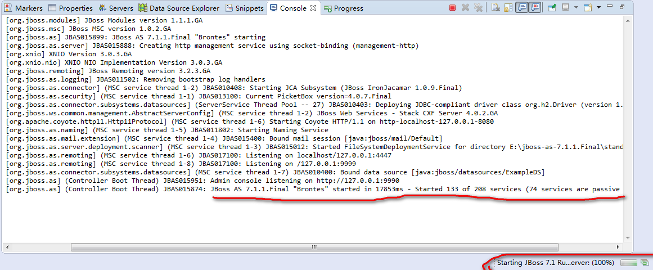The image size is (653, 270).
Task: Click Remove All Terminated Launches double-X icon
Action: [x=479, y=7]
